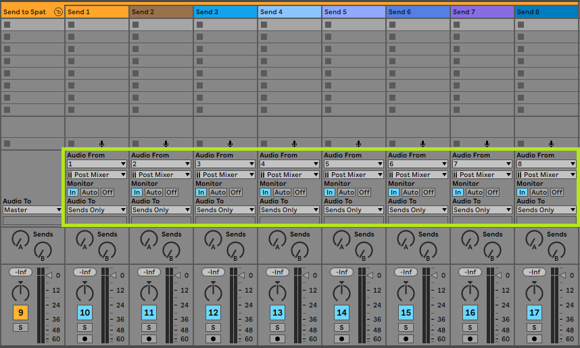
Task: Set Send 1 monitor to Auto
Action: tap(89, 192)
